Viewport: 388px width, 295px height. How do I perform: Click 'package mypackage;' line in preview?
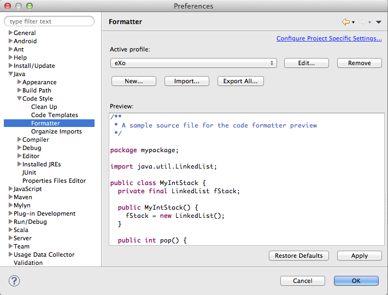[x=144, y=150]
